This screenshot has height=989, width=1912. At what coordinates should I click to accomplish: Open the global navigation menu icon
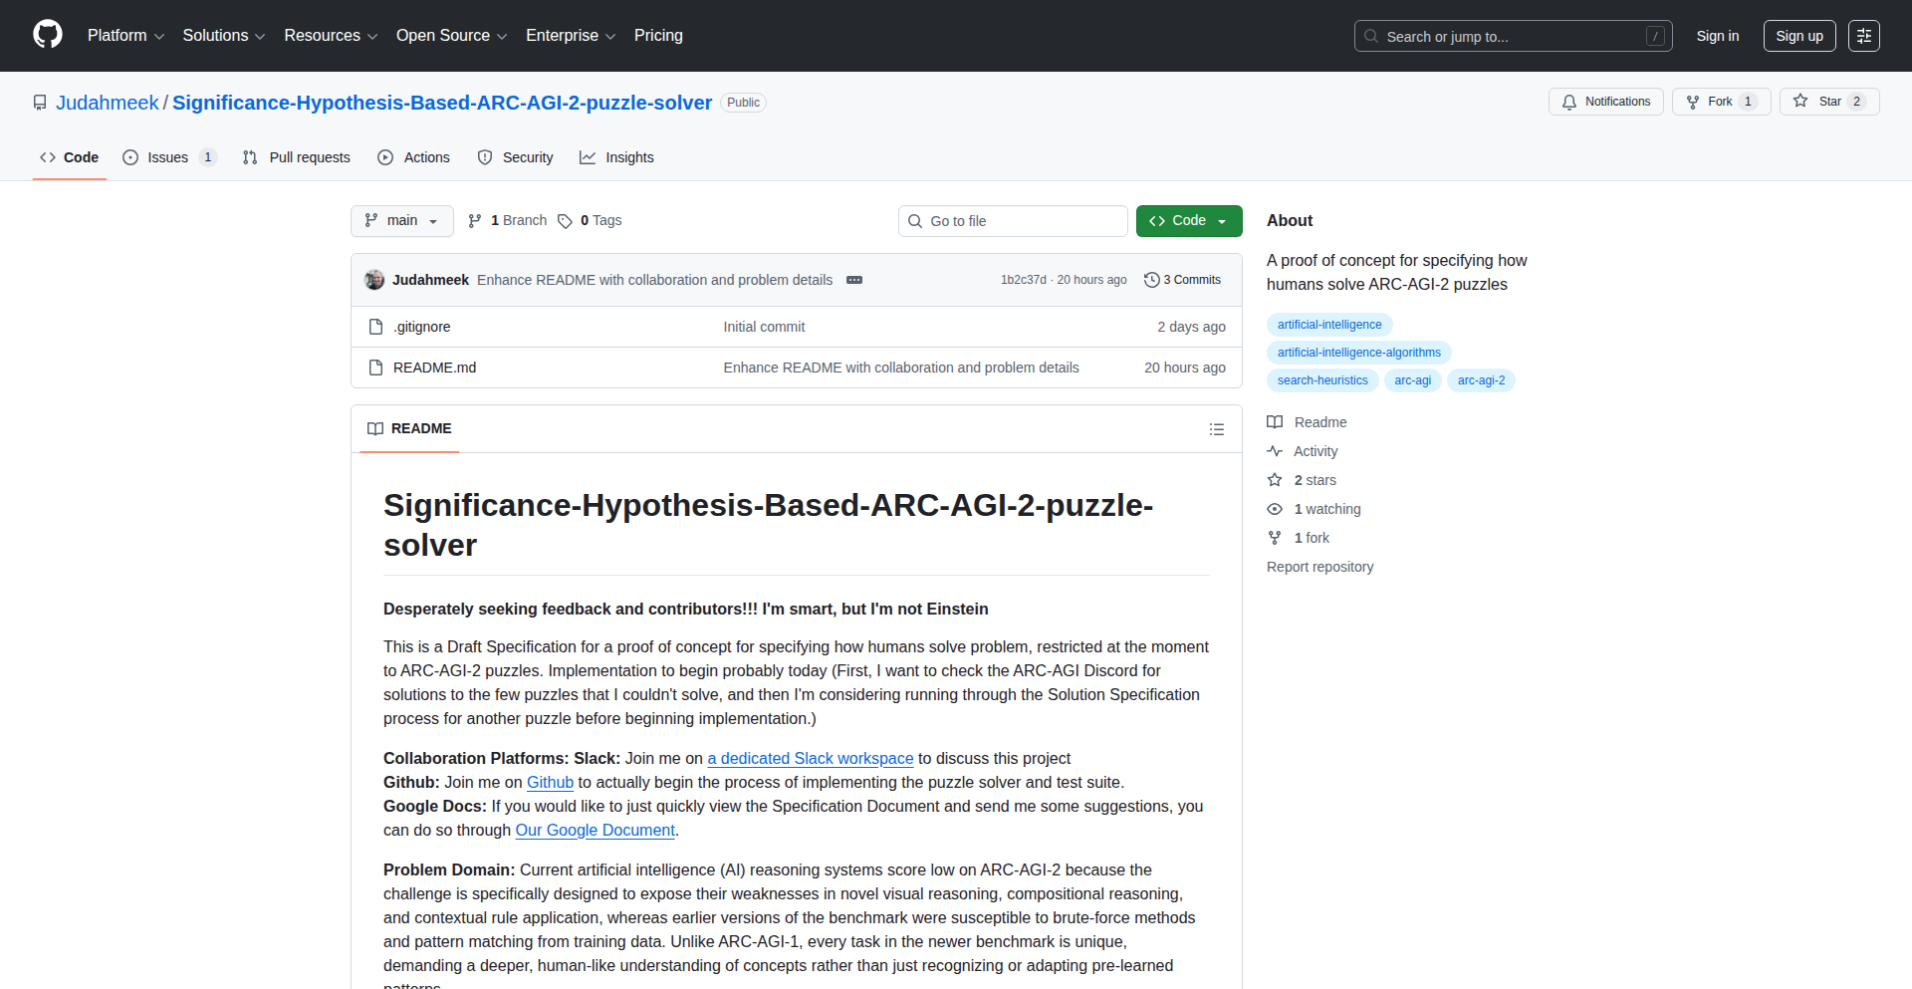(1863, 36)
